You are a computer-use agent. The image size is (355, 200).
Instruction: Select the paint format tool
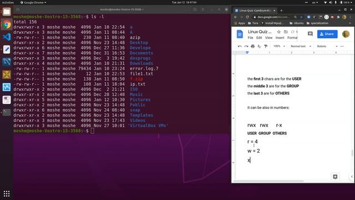pyautogui.click(x=266, y=46)
